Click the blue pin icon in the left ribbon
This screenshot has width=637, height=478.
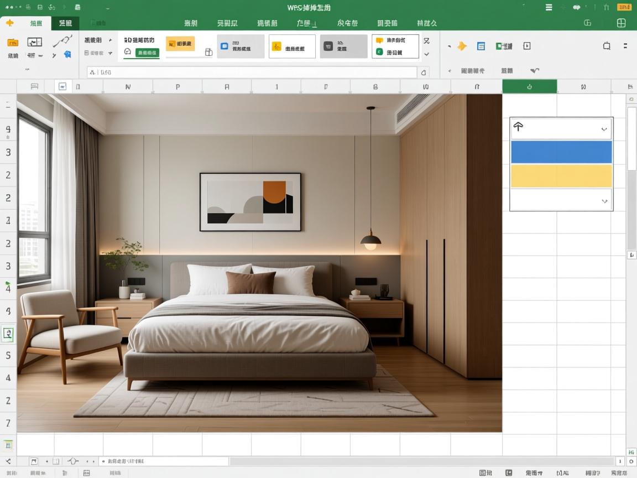click(67, 54)
